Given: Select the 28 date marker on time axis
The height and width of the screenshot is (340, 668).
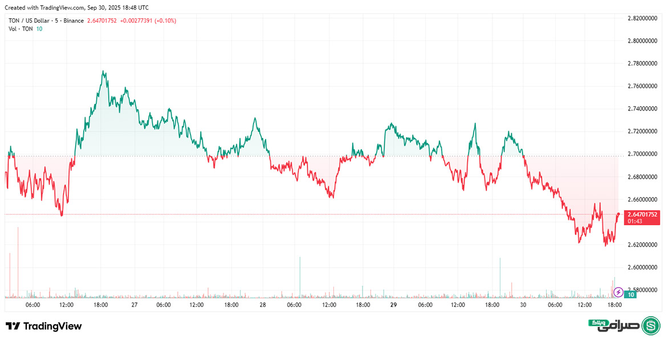Looking at the screenshot, I should click(263, 305).
